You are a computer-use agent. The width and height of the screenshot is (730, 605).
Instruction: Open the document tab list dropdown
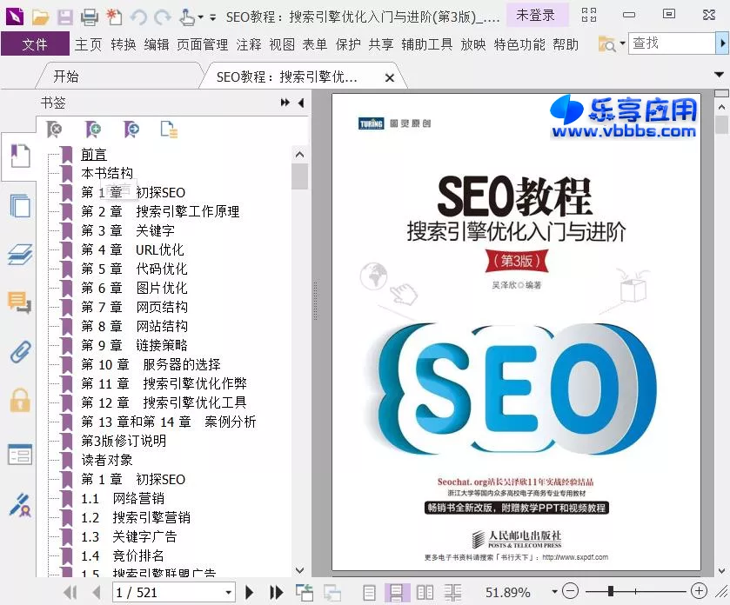[x=720, y=75]
